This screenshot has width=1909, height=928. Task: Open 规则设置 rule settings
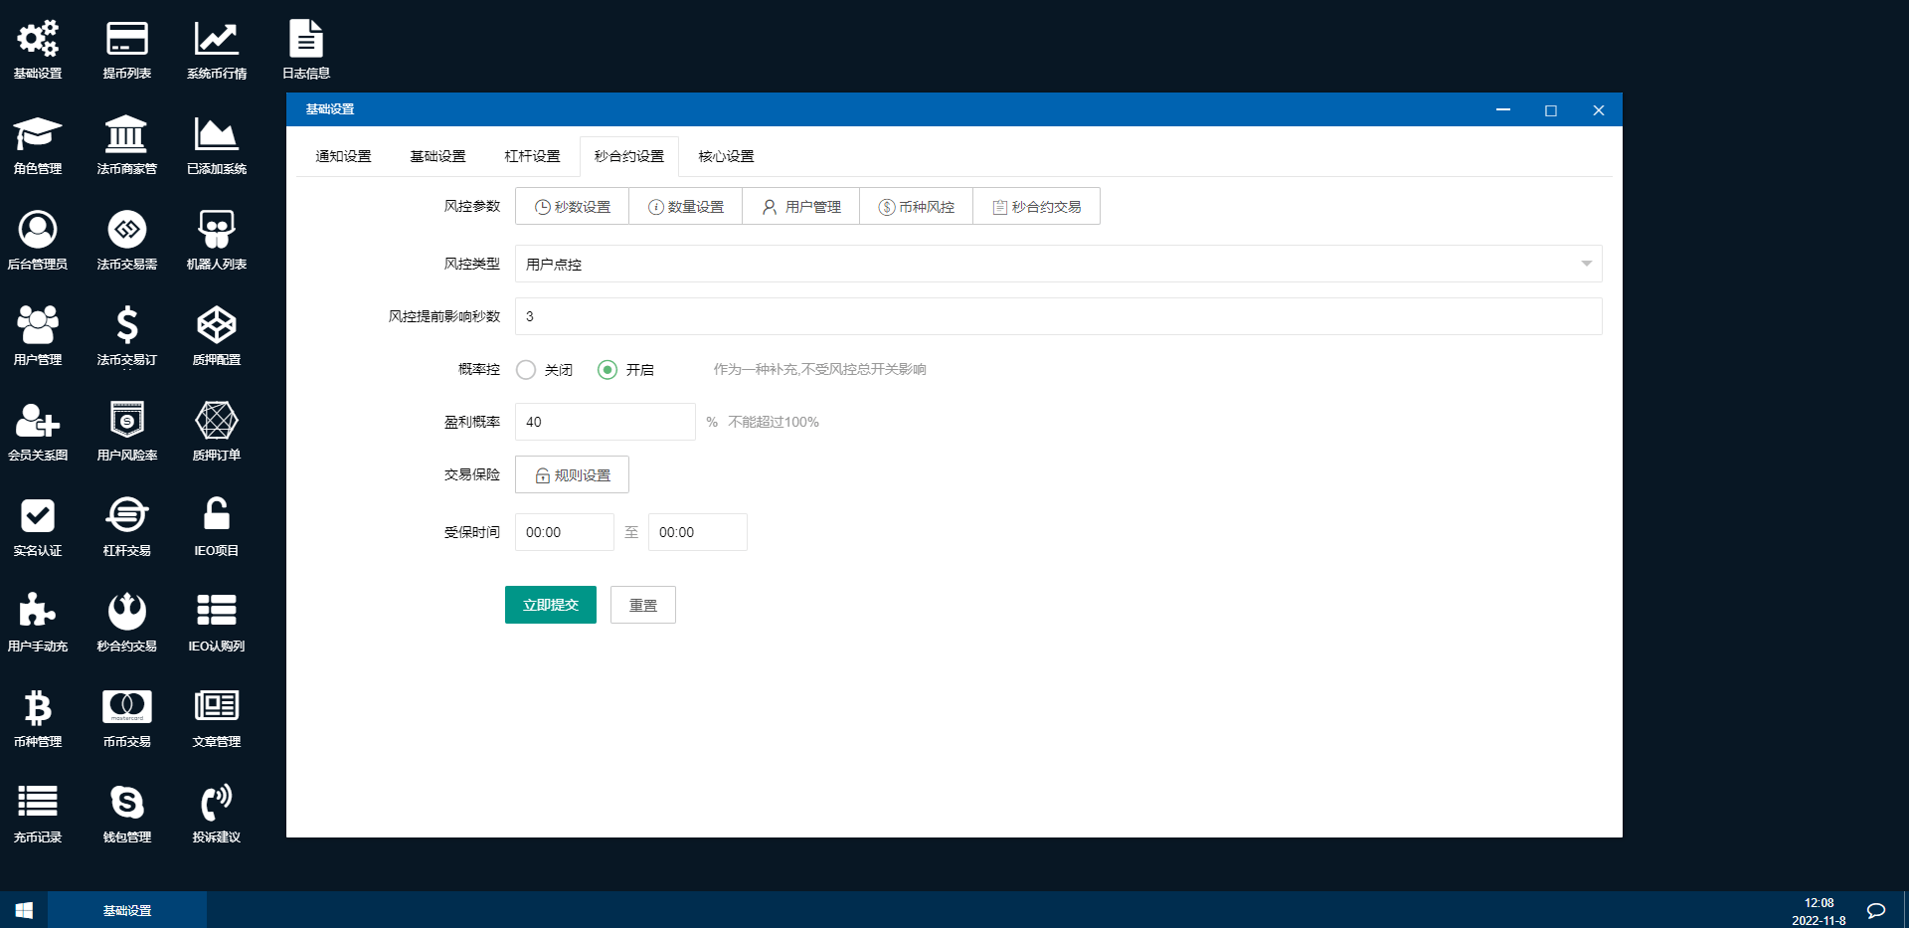571,474
